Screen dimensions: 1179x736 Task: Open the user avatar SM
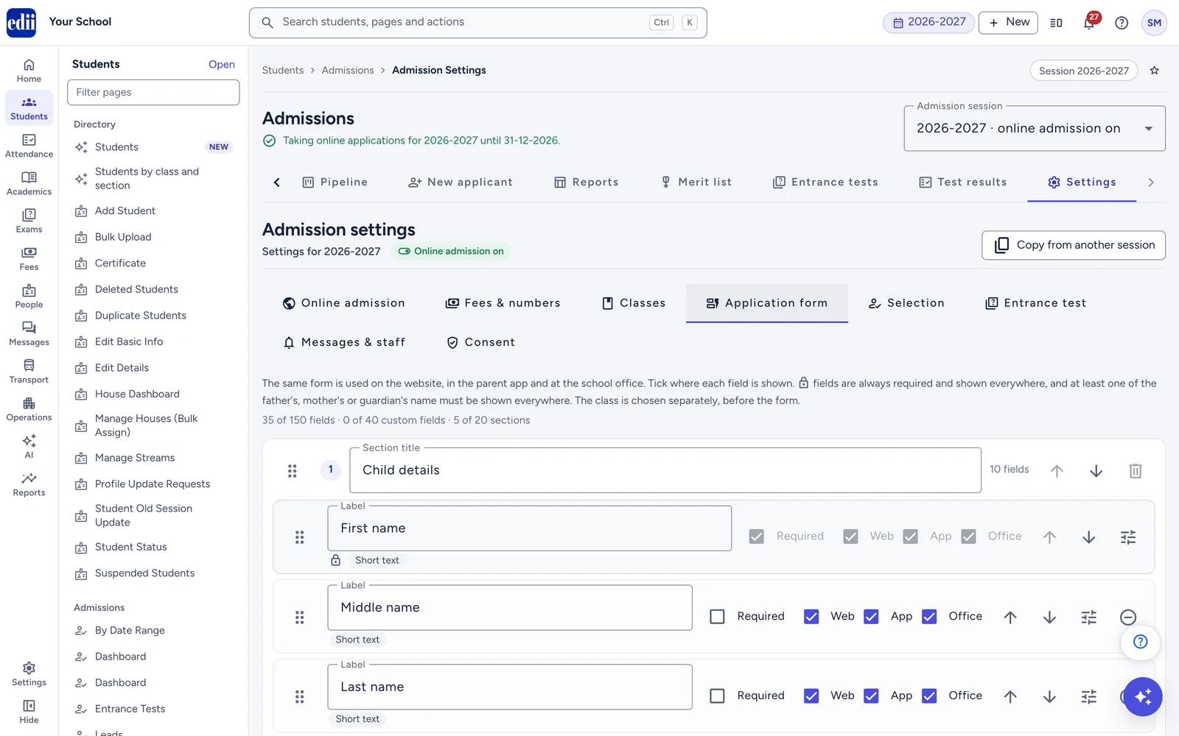click(1154, 23)
